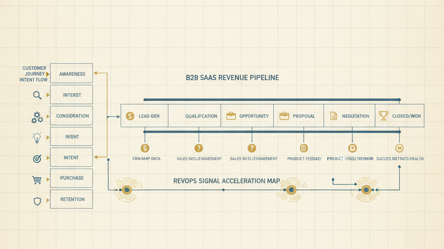Select the PRGBUCT FEED4E/ label
This screenshot has width=444, height=249.
304,159
